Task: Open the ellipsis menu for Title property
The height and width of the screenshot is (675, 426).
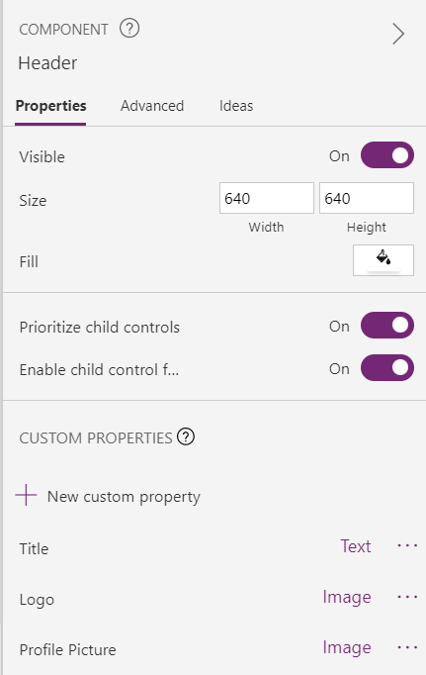Action: coord(407,546)
